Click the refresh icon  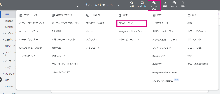pyautogui.click(x=165, y=3)
